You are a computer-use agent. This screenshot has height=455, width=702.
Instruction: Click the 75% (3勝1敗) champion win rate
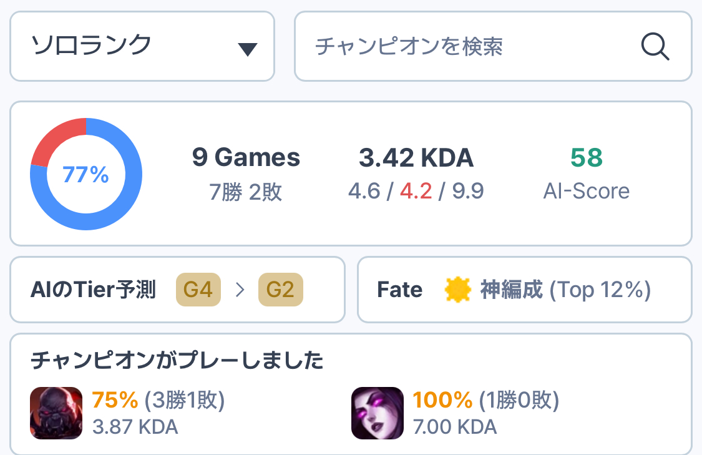158,400
